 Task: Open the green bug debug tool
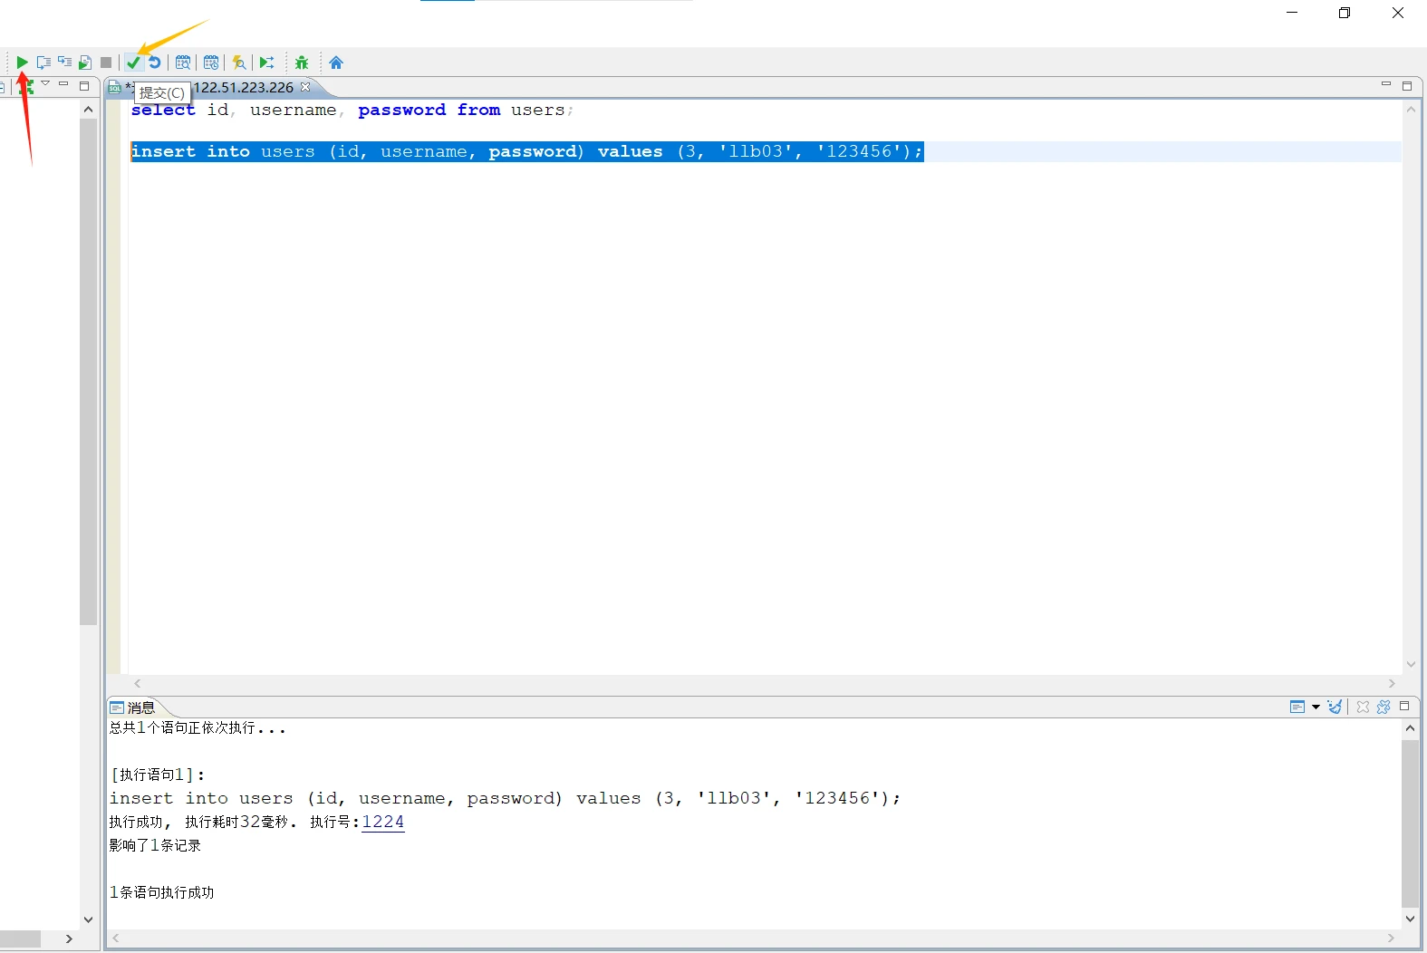point(302,63)
